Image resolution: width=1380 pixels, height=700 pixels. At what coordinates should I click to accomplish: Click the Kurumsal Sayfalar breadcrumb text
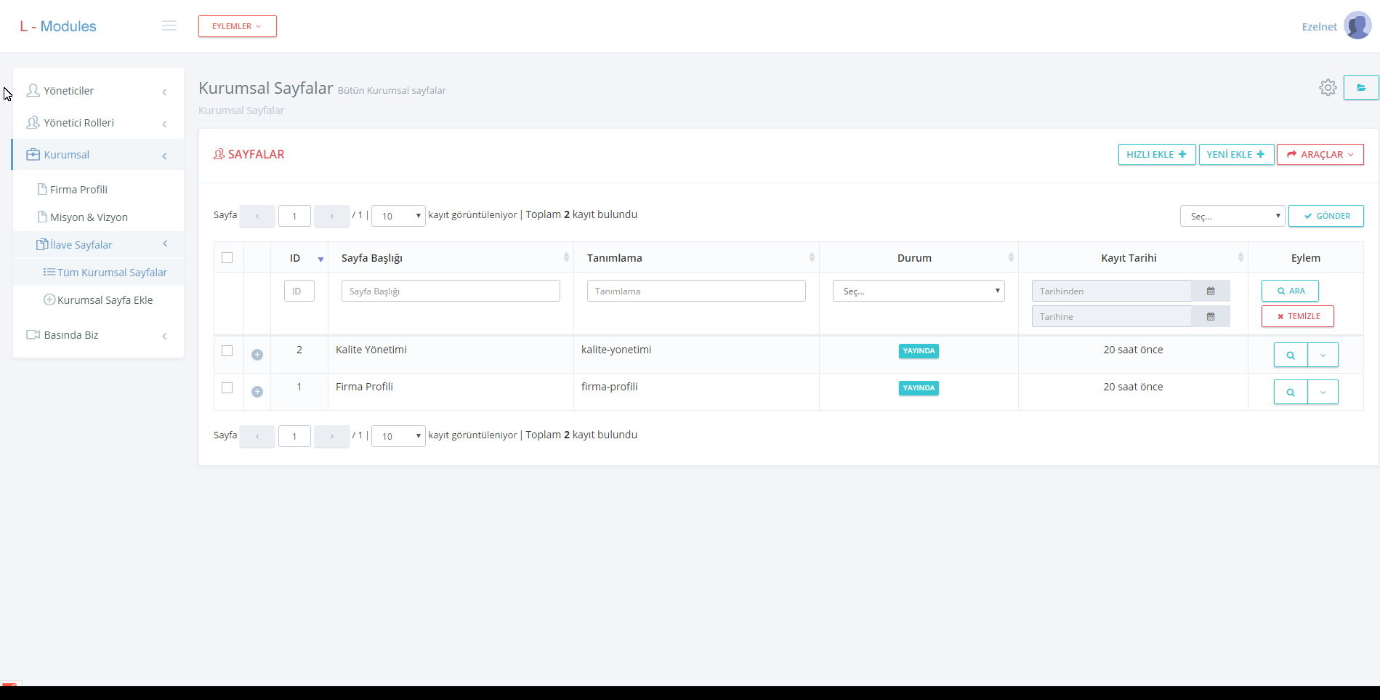point(241,110)
